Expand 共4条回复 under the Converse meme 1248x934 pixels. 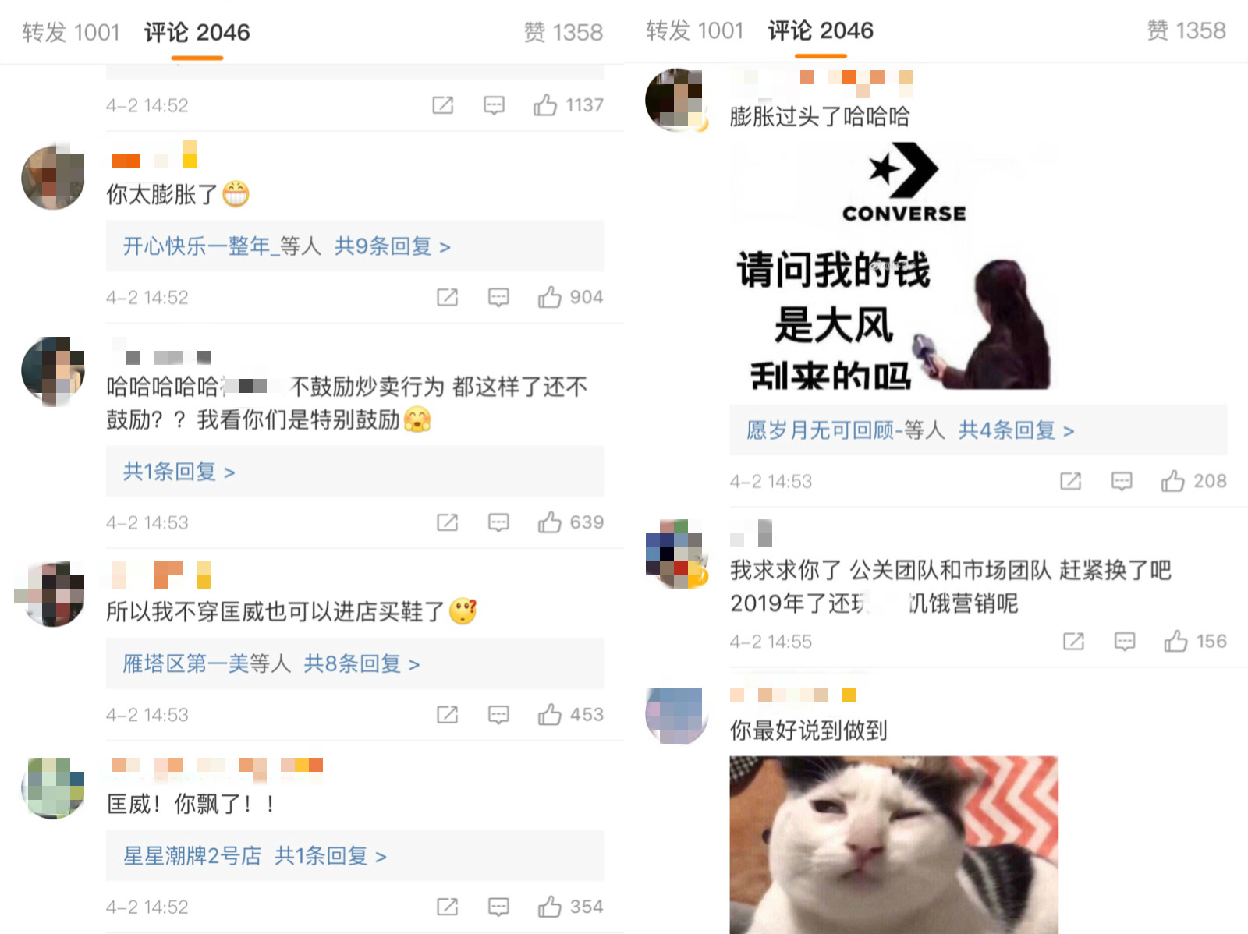(x=1016, y=430)
